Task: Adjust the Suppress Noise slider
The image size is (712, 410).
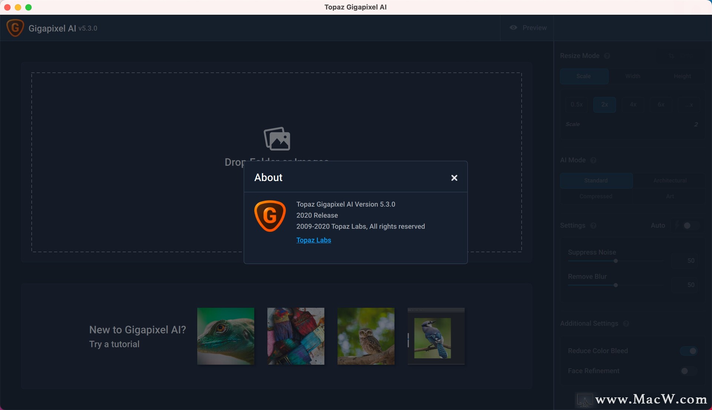Action: [x=616, y=261]
